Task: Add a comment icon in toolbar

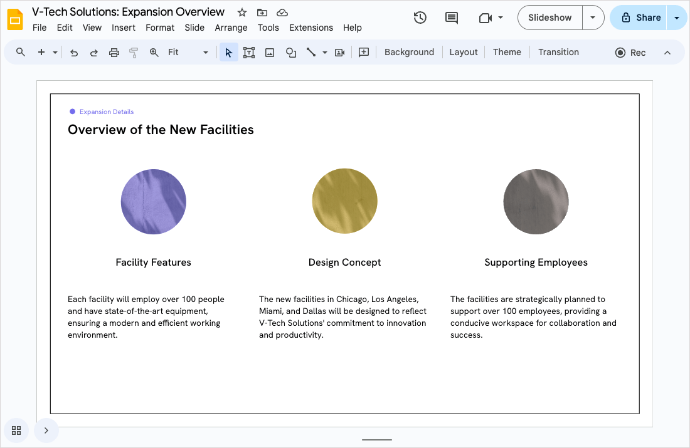Action: point(364,52)
